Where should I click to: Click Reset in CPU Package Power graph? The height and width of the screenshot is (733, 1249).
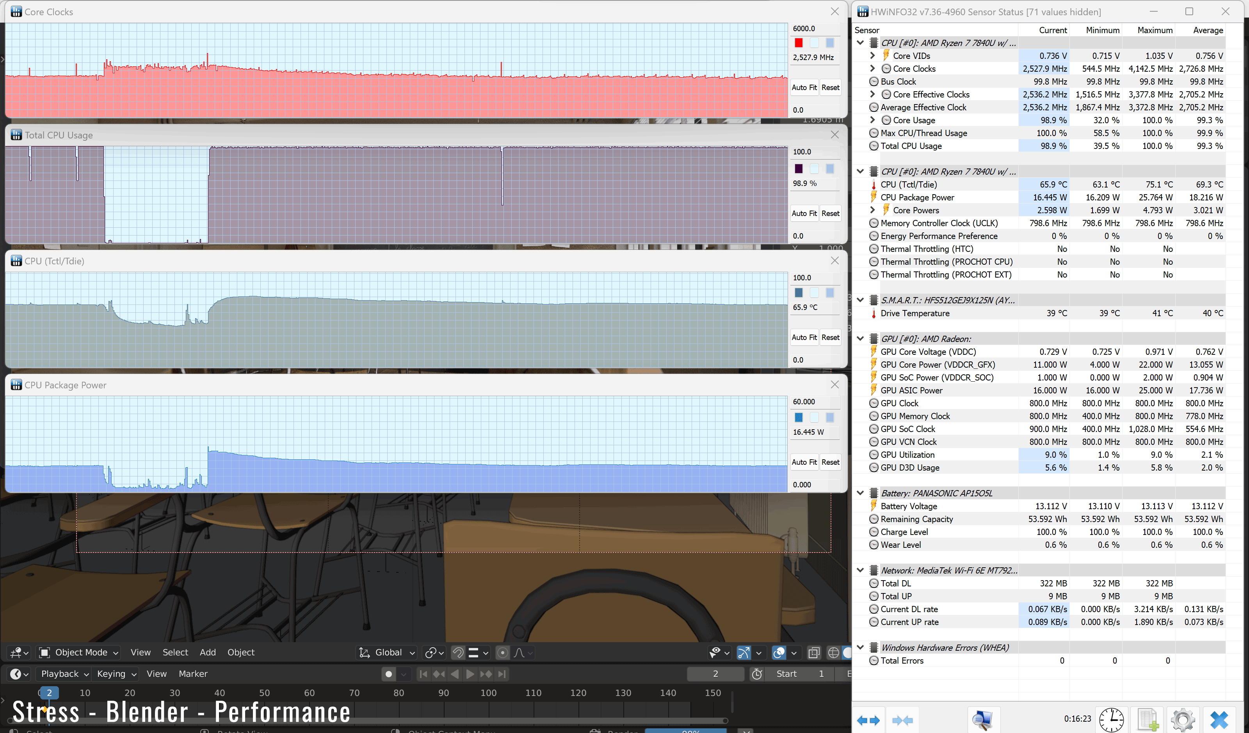[830, 462]
